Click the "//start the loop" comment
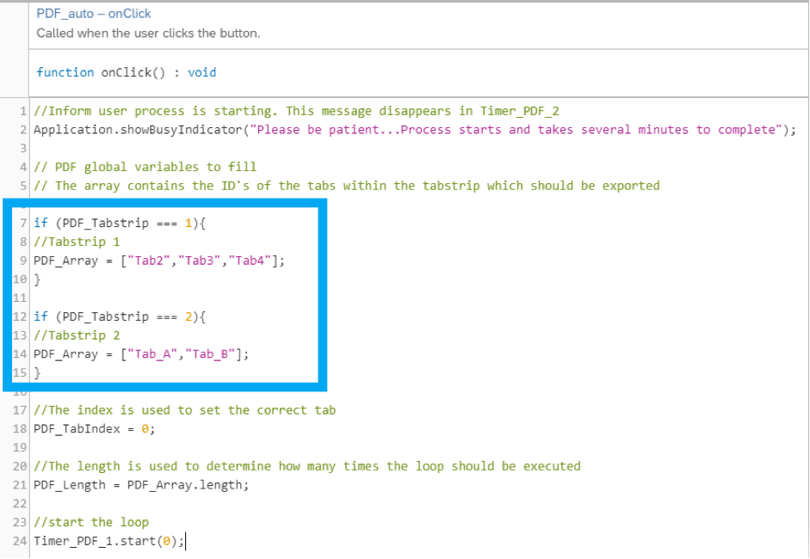 click(x=90, y=522)
